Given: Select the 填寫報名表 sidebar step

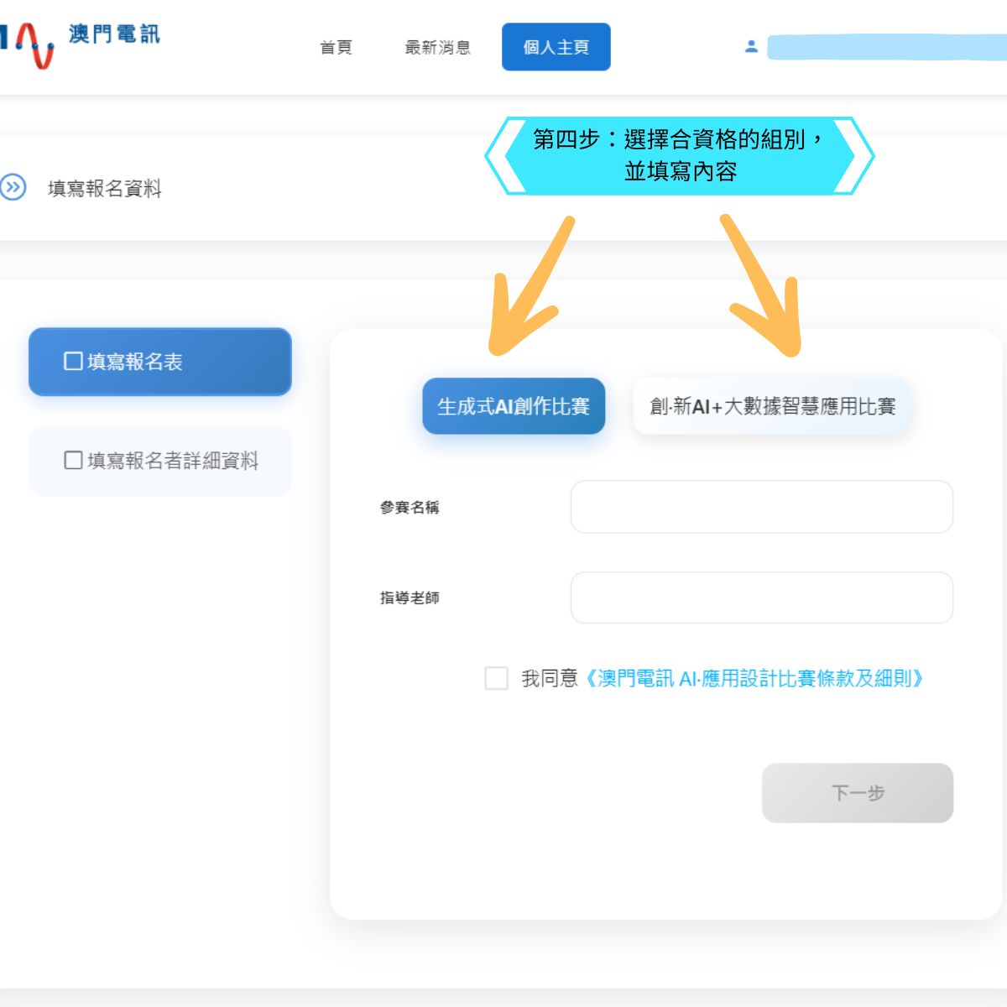Looking at the screenshot, I should [159, 362].
